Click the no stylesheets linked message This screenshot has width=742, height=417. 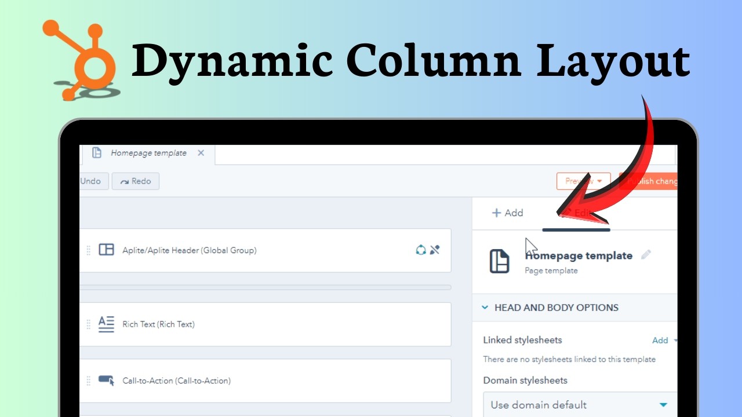[569, 359]
